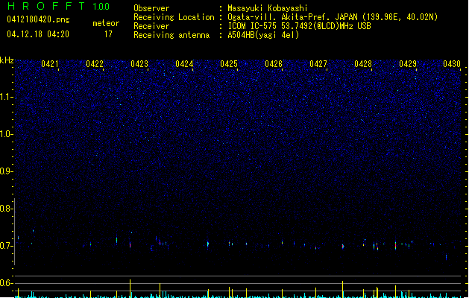Click the meteor count value 17
469x298 pixels.
click(108, 34)
